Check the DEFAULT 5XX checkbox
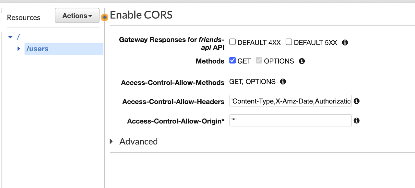Image resolution: width=415 pixels, height=188 pixels. point(289,42)
